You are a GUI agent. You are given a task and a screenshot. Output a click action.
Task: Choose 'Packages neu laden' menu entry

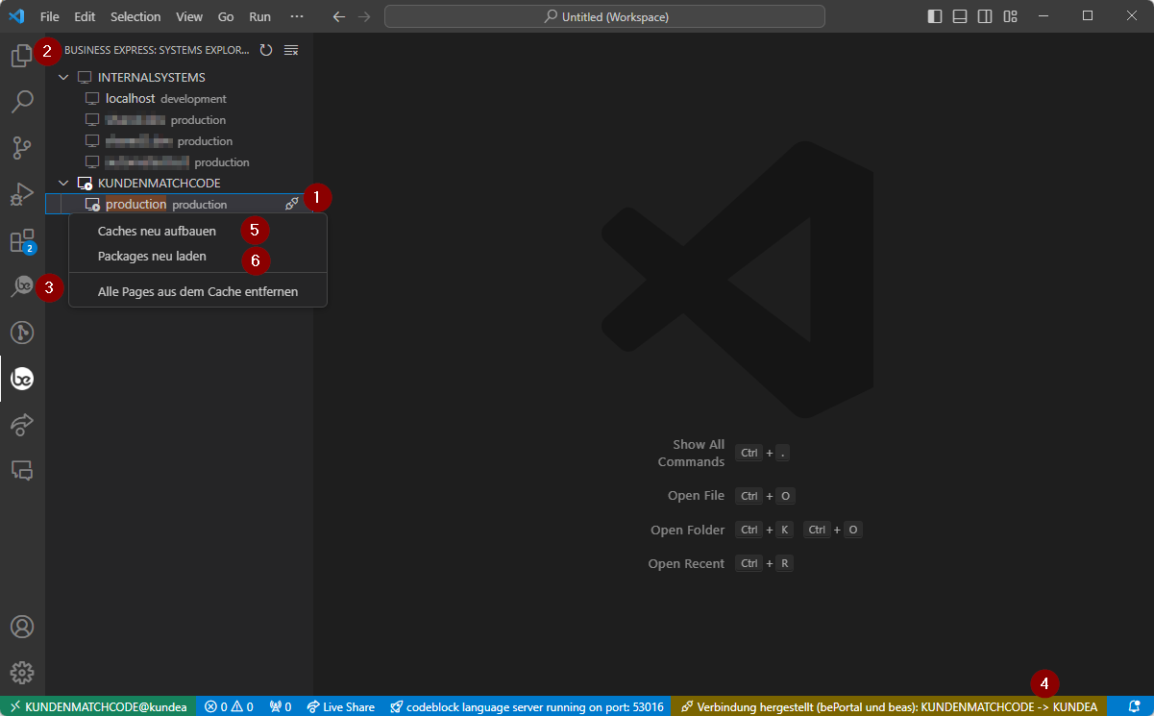click(152, 256)
